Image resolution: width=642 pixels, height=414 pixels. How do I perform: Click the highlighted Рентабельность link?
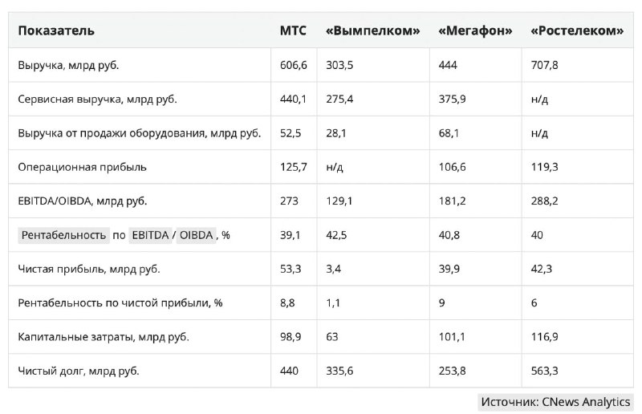(x=63, y=235)
